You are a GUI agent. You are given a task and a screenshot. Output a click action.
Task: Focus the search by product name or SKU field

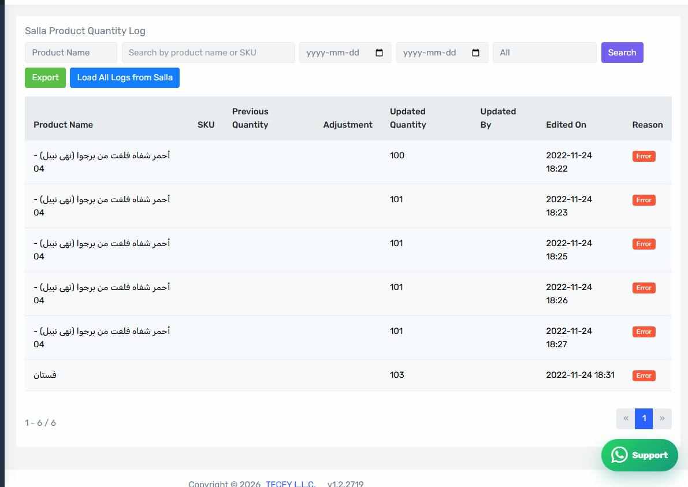209,53
